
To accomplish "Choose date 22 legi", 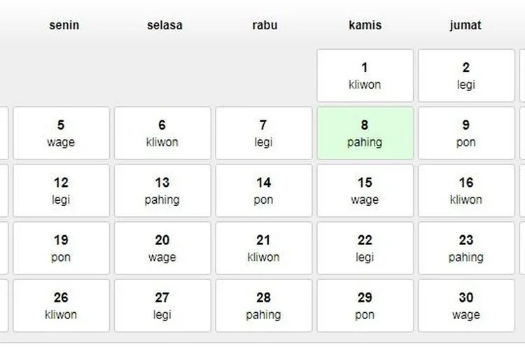I will [365, 248].
